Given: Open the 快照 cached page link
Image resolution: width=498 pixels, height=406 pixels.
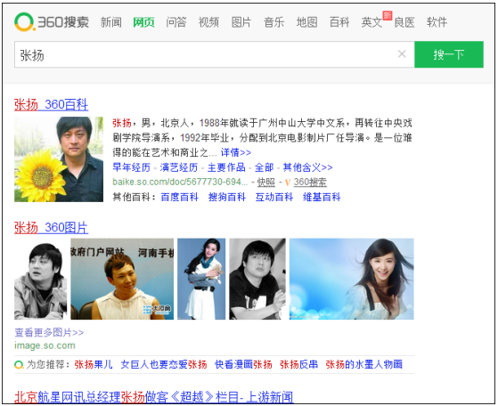Looking at the screenshot, I should pyautogui.click(x=265, y=182).
